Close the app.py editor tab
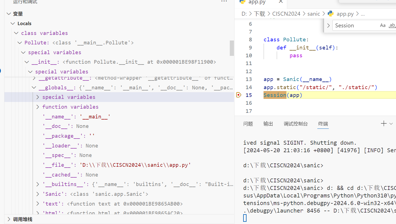This screenshot has width=396, height=224. click(x=281, y=2)
